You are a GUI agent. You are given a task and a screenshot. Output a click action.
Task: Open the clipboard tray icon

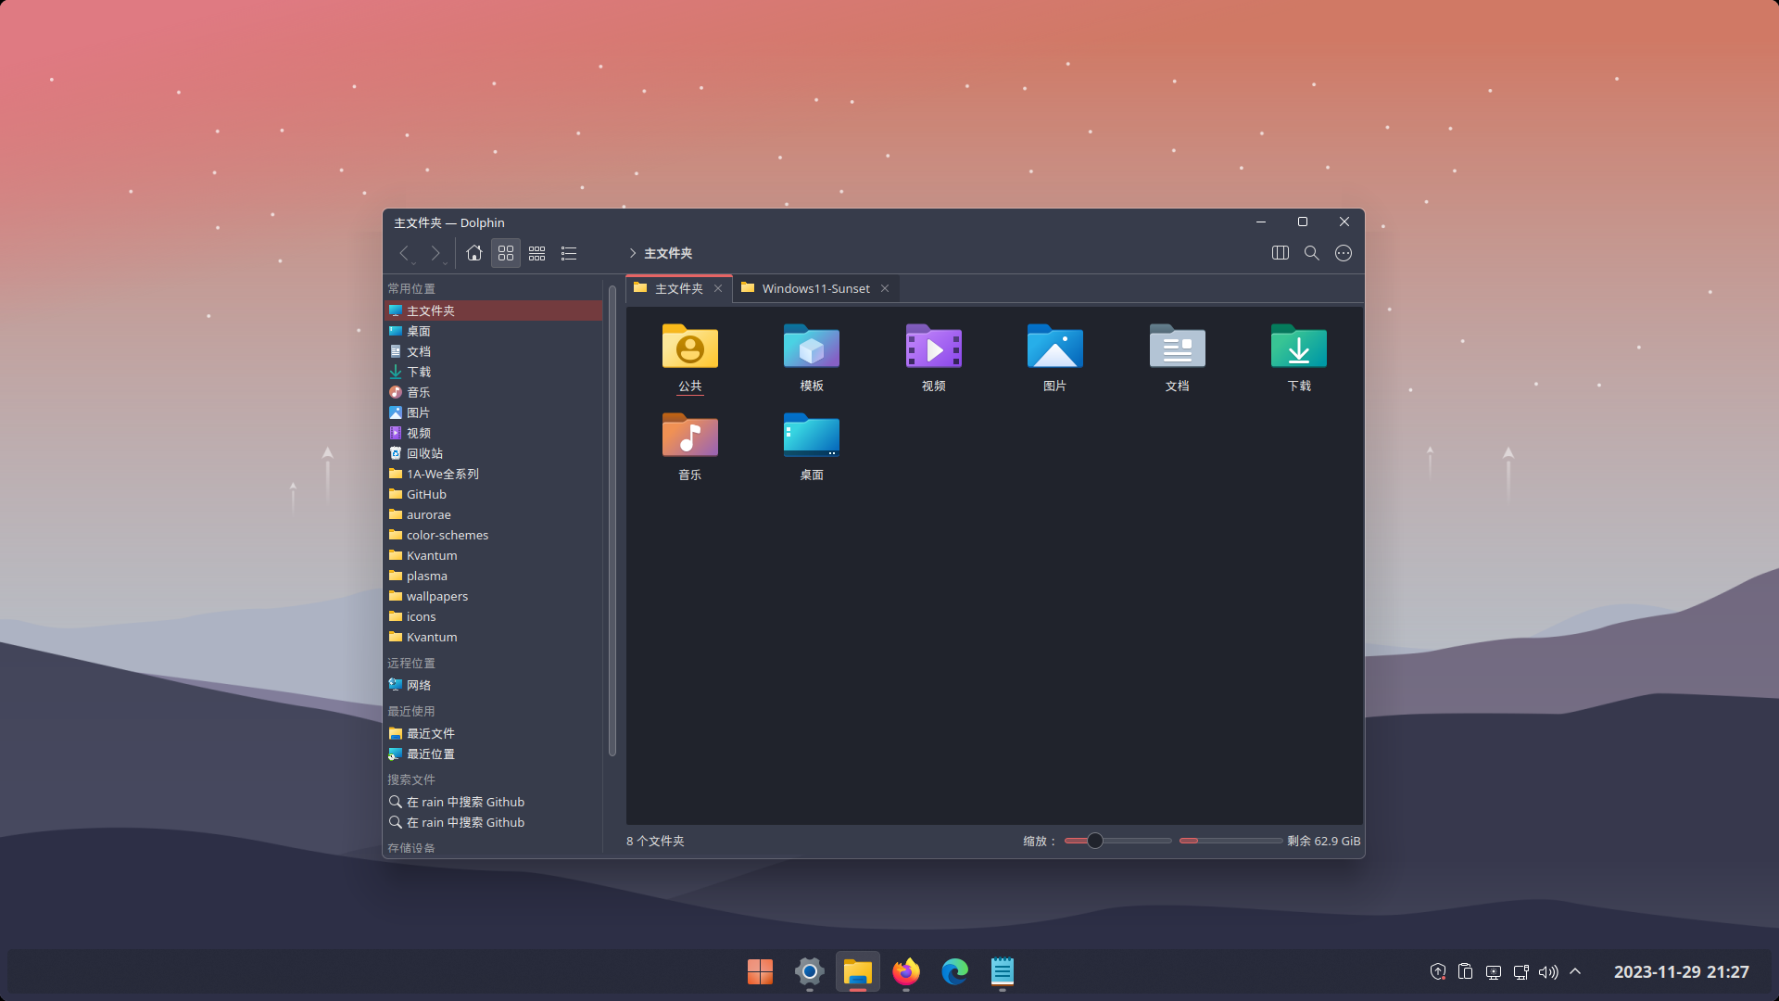1465,971
